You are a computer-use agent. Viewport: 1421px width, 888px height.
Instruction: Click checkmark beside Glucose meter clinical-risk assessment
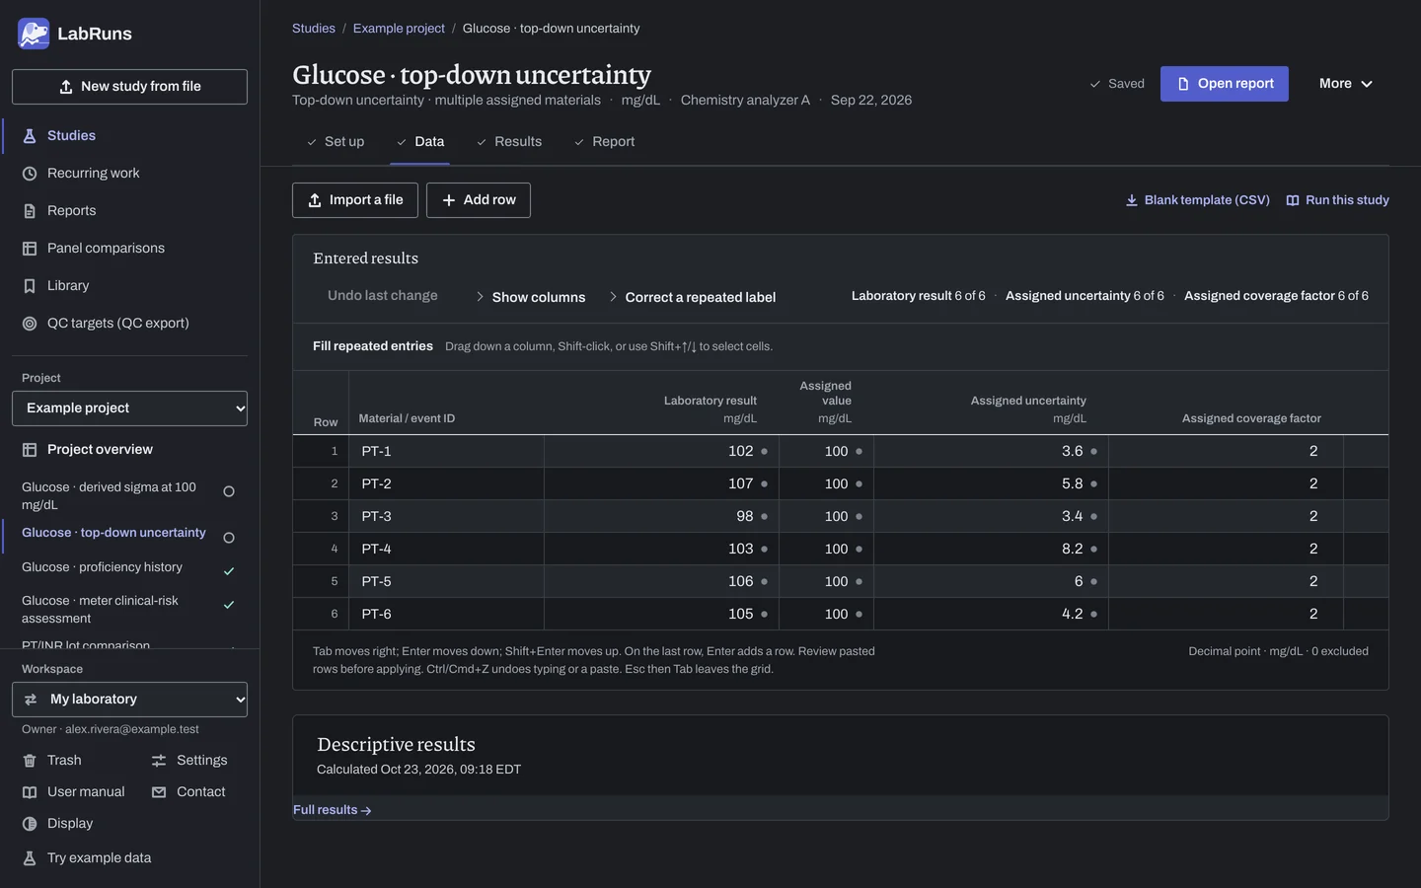click(229, 605)
